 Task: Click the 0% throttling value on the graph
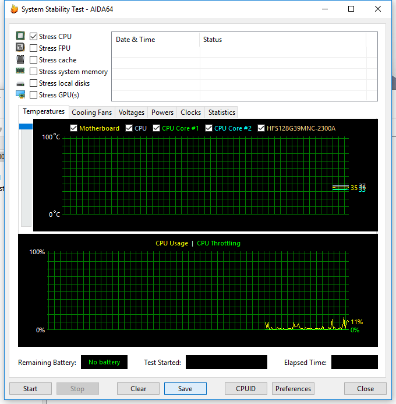tap(355, 330)
